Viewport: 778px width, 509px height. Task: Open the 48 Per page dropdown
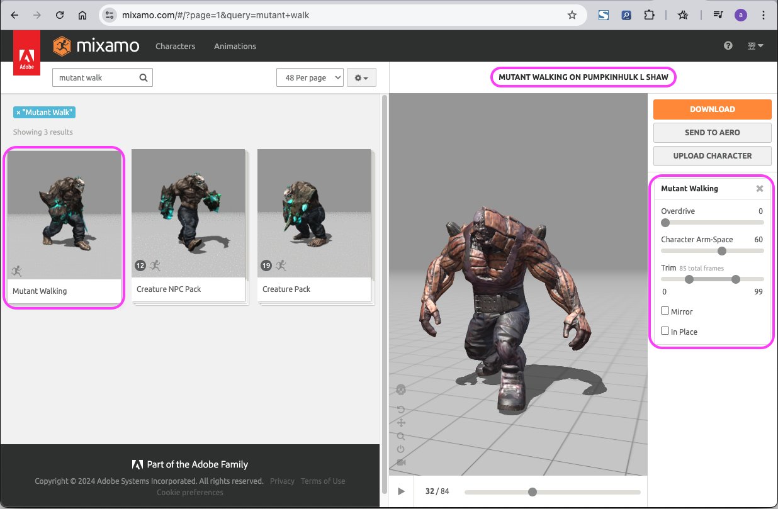[310, 77]
